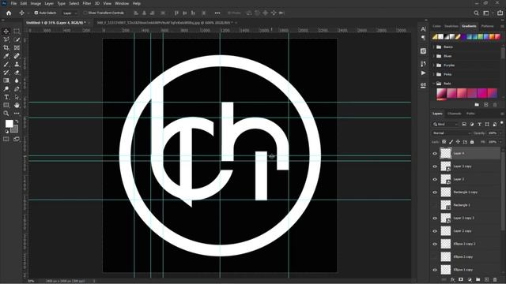The image size is (506, 284).
Task: Switch to the Swatches tab
Action: point(451,26)
